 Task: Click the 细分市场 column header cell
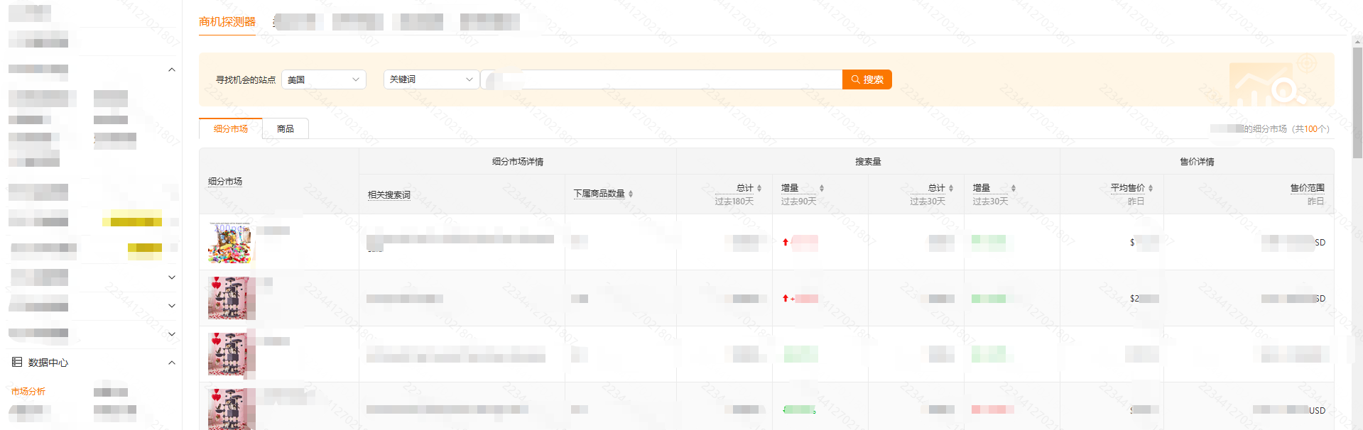[279, 181]
